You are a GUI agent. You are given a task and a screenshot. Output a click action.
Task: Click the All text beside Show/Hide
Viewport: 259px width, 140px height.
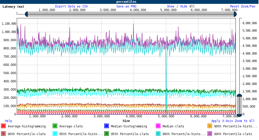[192, 6]
